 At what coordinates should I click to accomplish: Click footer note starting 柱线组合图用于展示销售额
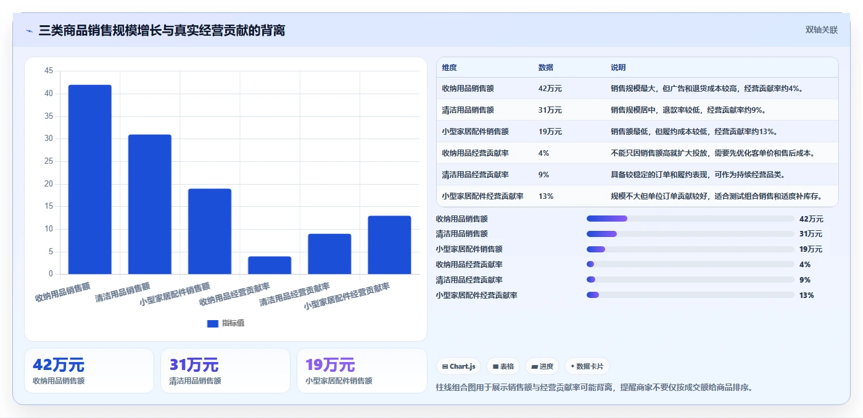point(594,387)
